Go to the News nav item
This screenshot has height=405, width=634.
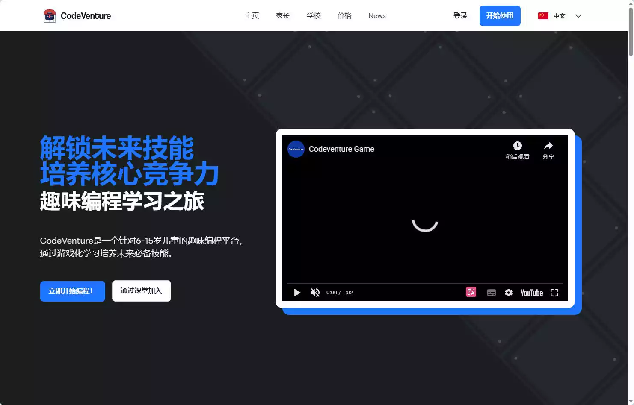tap(377, 16)
